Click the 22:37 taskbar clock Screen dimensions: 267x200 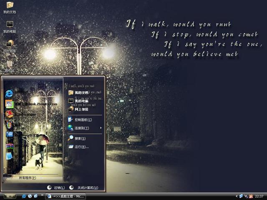click(x=259, y=196)
